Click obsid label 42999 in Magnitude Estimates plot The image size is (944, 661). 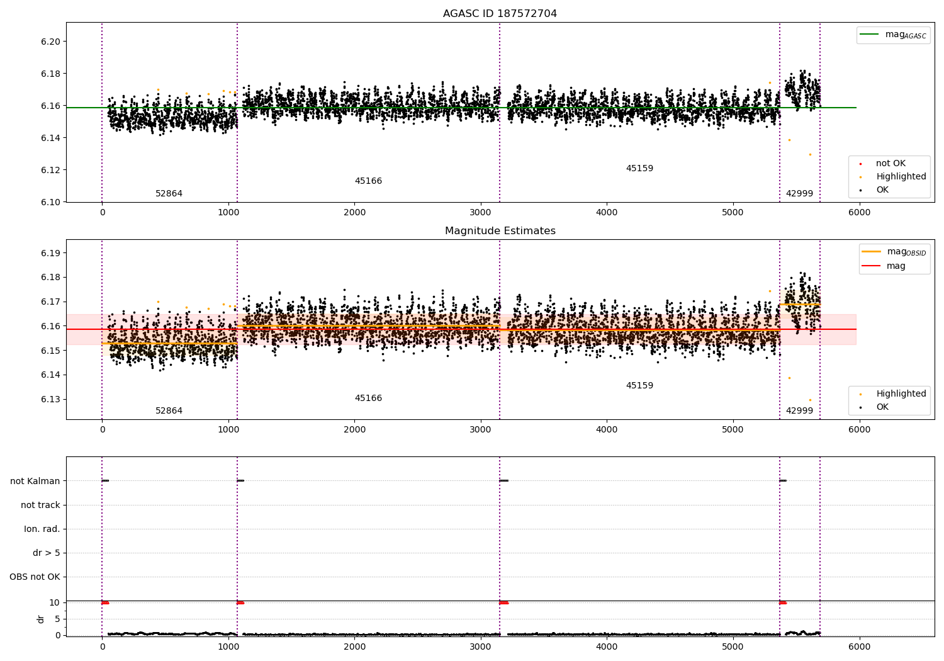[799, 411]
